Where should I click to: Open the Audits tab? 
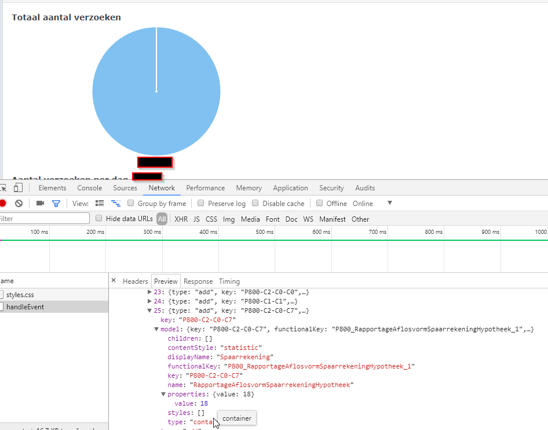coord(365,187)
